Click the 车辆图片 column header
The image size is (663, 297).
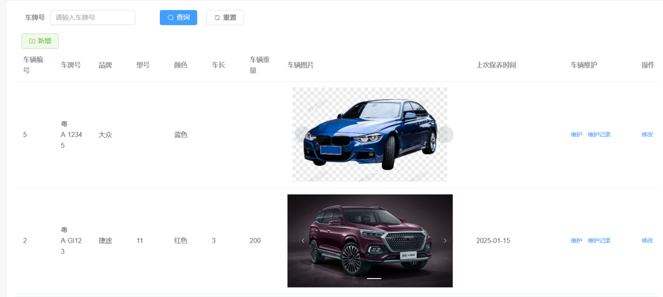(x=301, y=65)
